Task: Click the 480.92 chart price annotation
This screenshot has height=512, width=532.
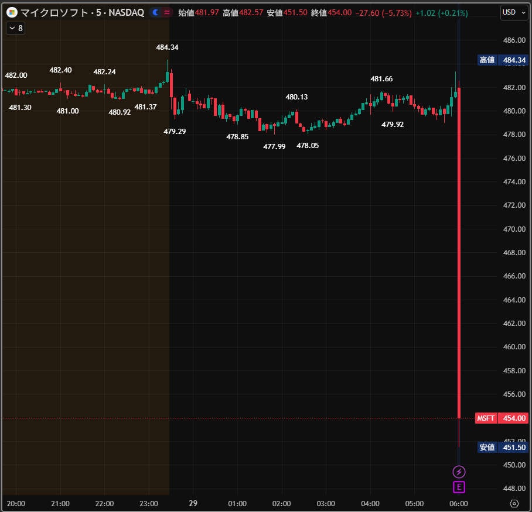Action: pos(120,112)
